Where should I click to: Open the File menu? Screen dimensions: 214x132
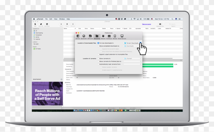tap(46, 19)
